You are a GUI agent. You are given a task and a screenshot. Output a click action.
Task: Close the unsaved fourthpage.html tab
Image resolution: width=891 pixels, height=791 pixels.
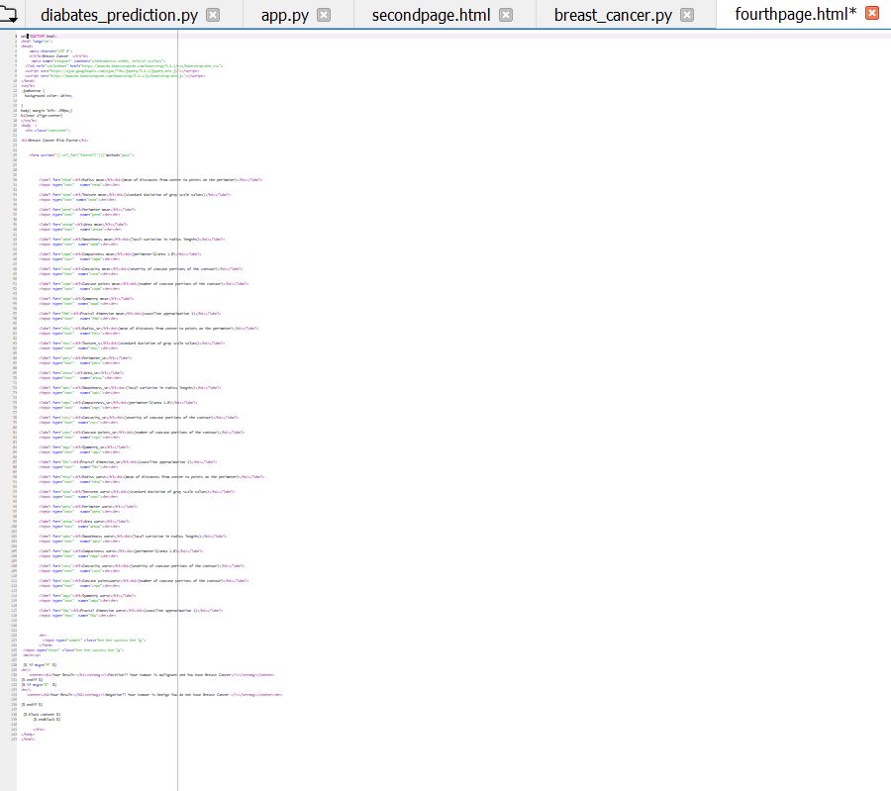(871, 13)
